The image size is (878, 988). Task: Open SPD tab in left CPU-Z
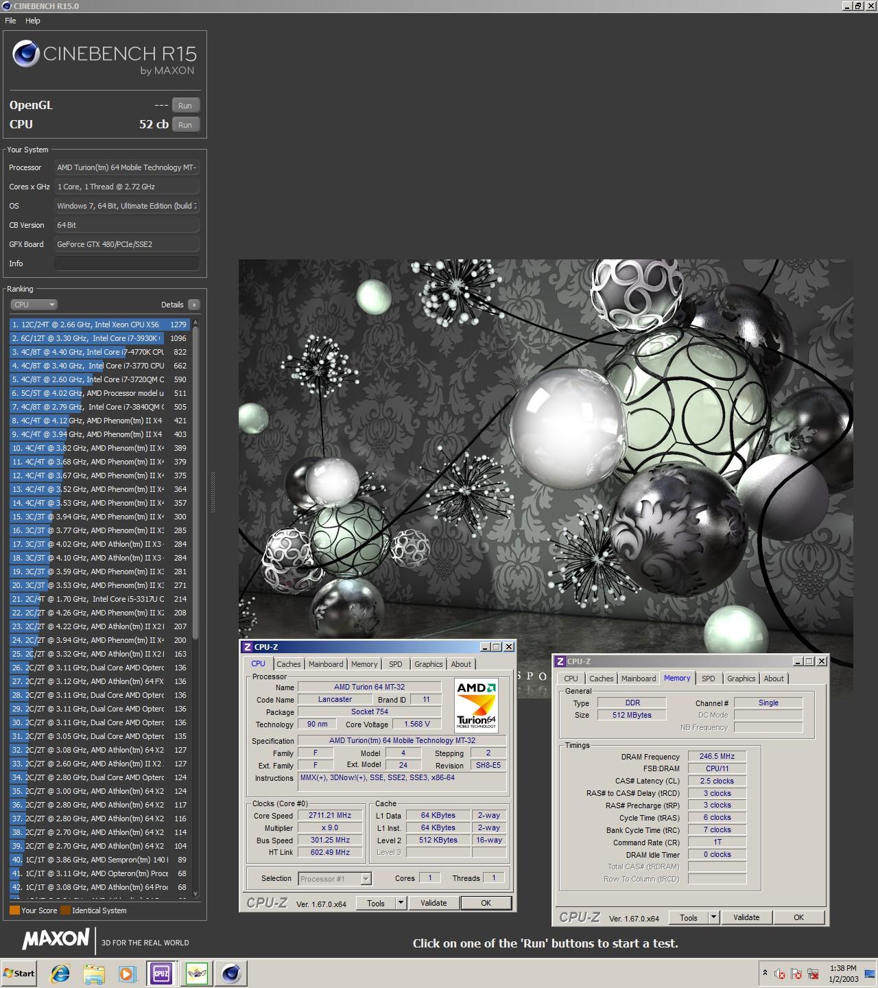[x=396, y=664]
